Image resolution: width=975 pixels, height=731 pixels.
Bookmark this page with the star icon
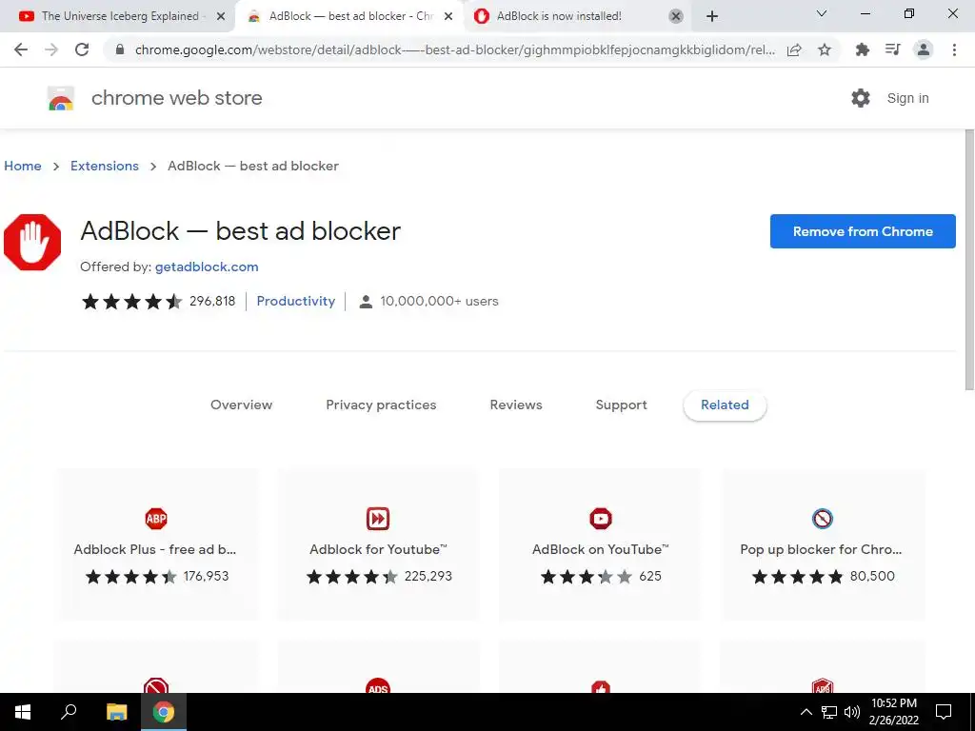click(x=825, y=49)
